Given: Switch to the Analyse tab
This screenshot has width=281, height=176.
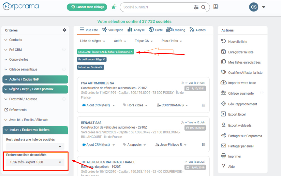Looking at the screenshot, I should (136, 30).
